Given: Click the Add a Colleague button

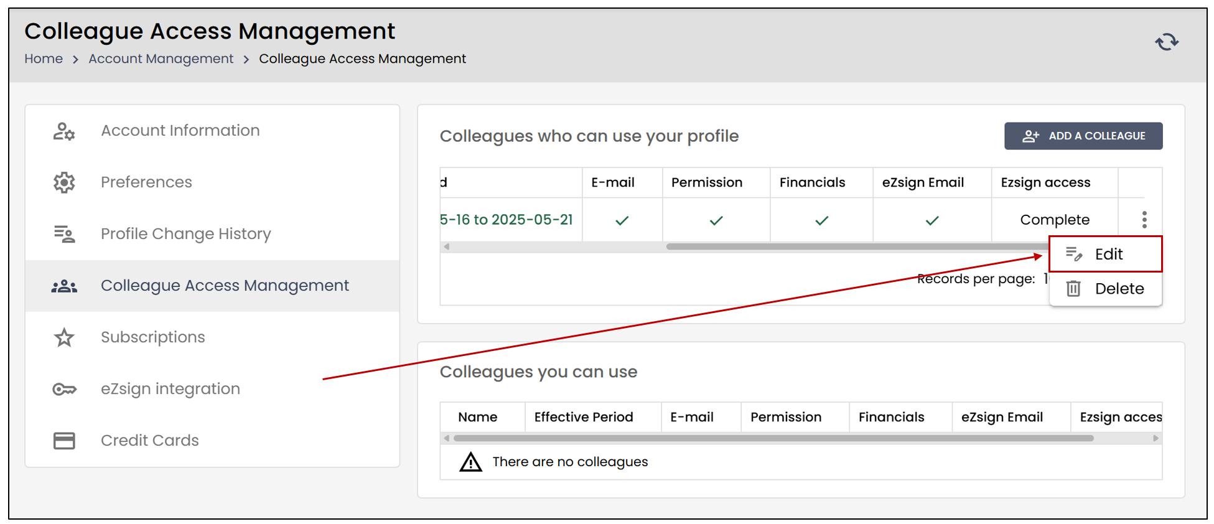Looking at the screenshot, I should [1083, 136].
